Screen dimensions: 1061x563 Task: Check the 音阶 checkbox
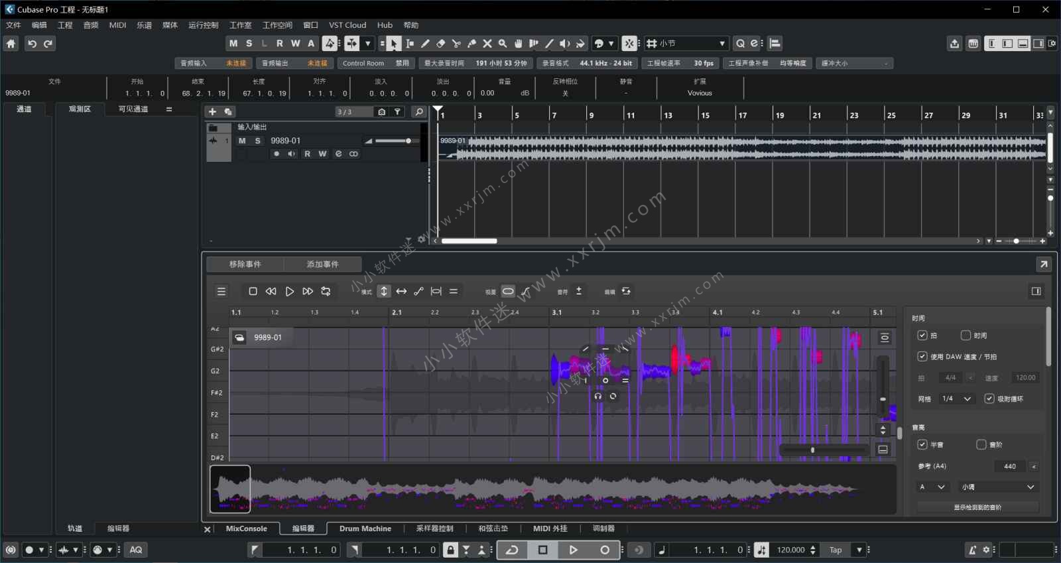coord(981,444)
